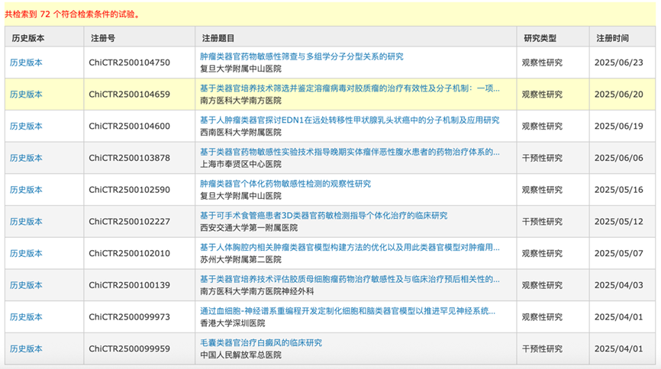Screen dimensions: 661x369
Task: Open 历史版本 for trial ChiCTR2500102227
Action: tap(26, 222)
